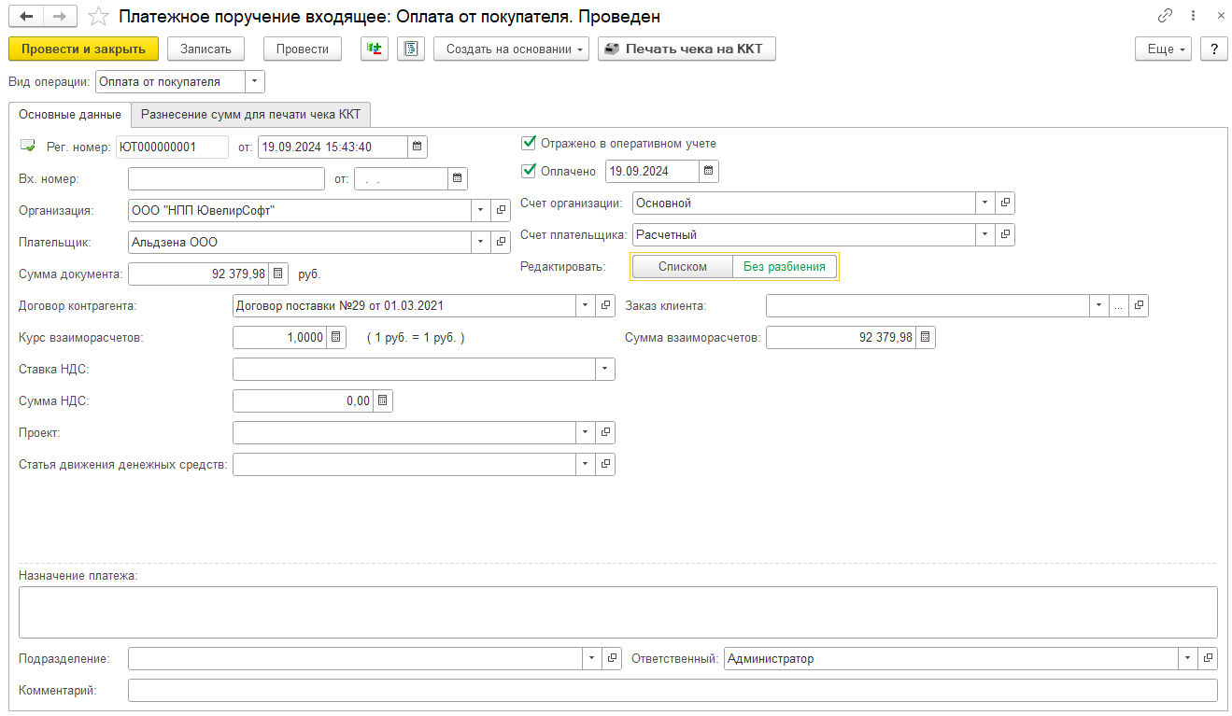This screenshot has width=1232, height=716.
Task: Expand Проект dropdown
Action: 586,432
